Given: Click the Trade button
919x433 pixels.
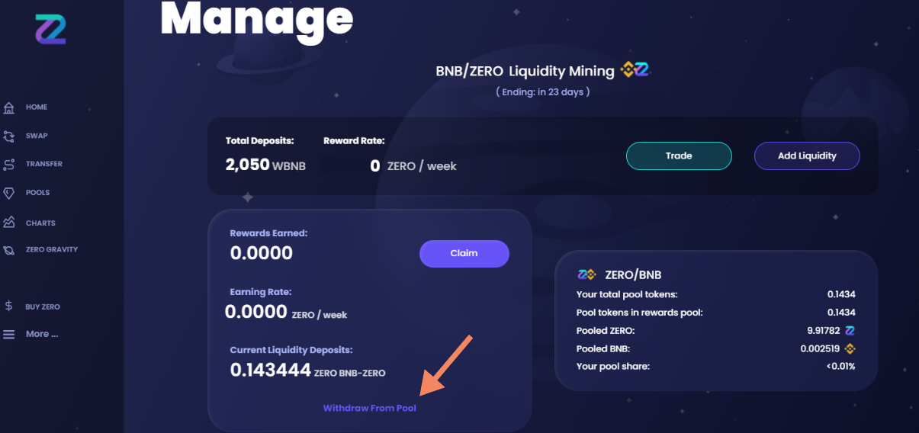Looking at the screenshot, I should 679,156.
